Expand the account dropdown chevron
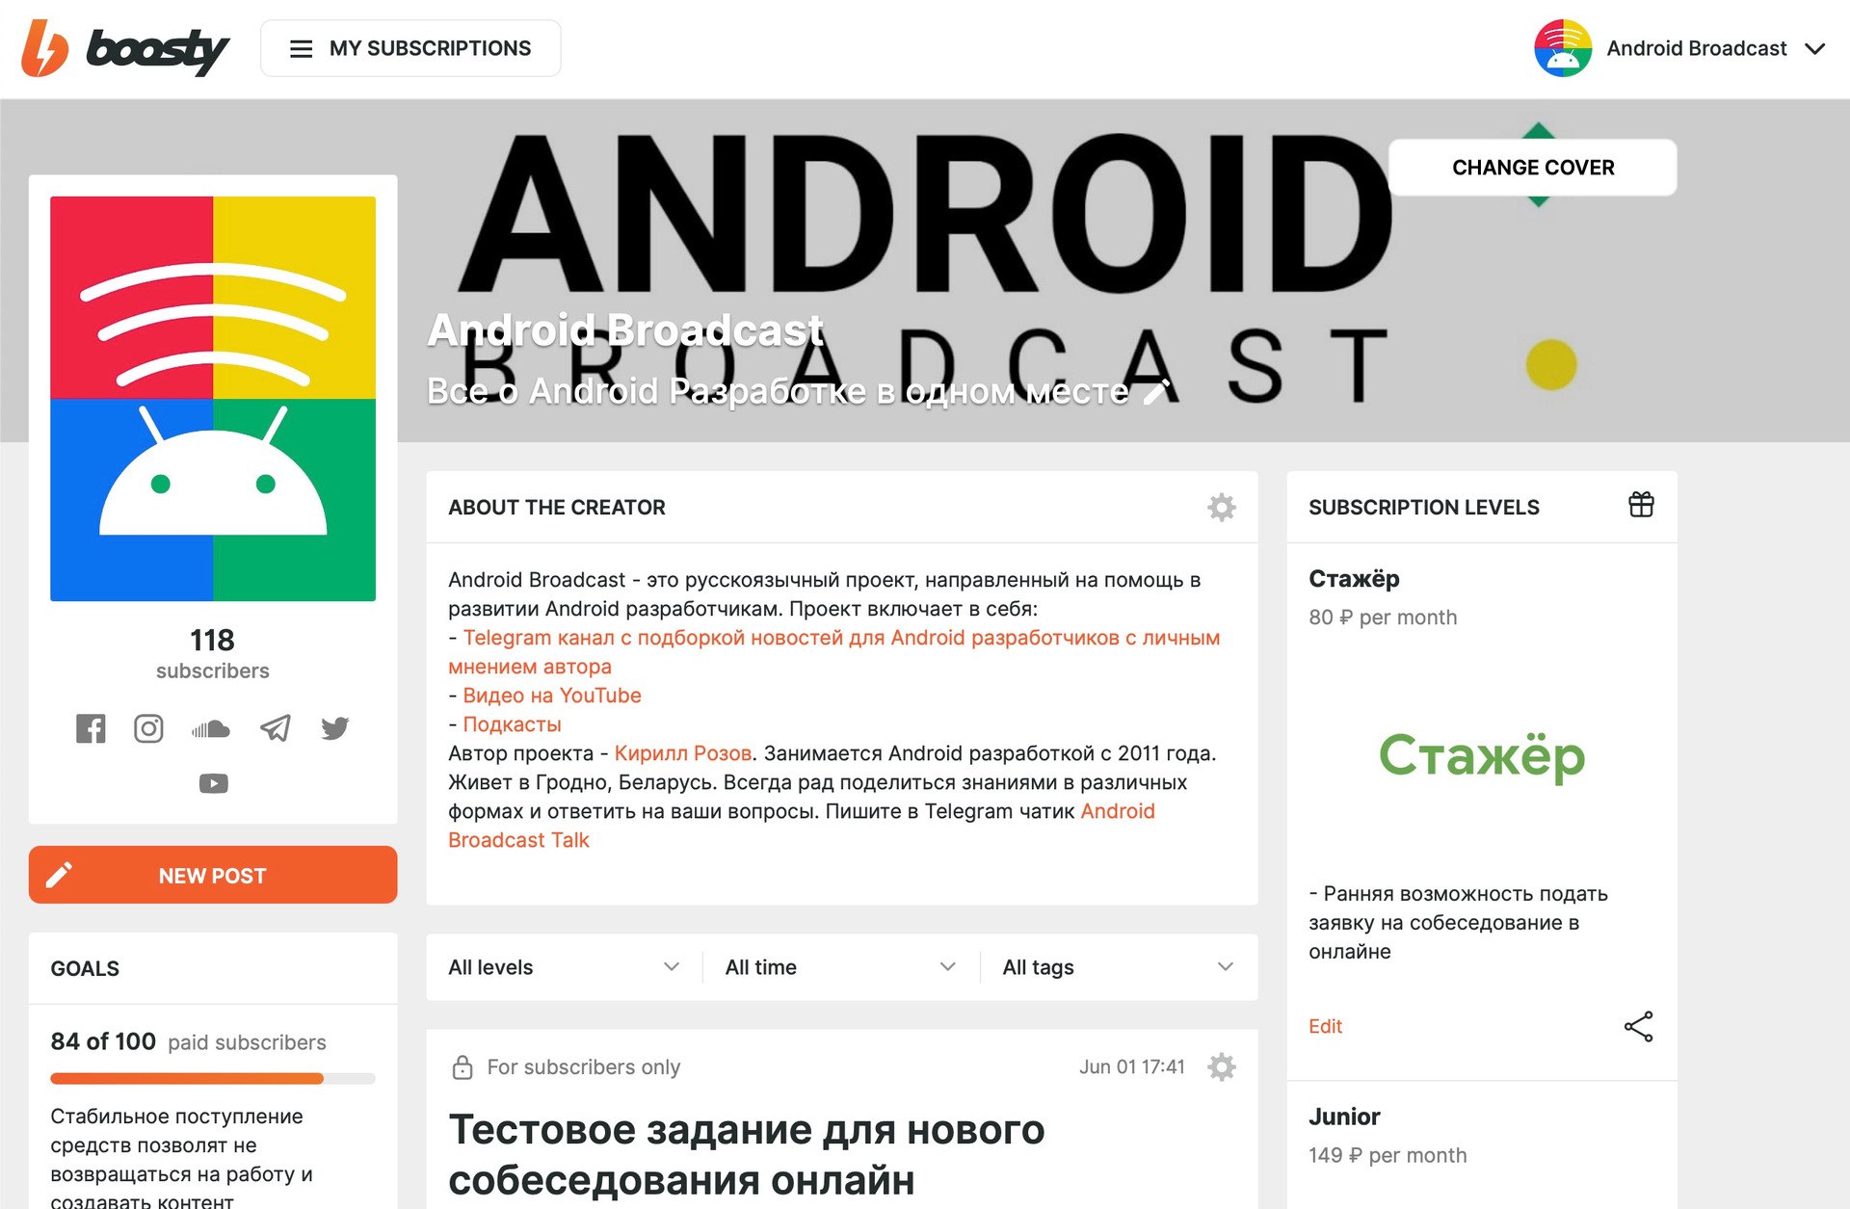This screenshot has height=1209, width=1850. pos(1815,49)
